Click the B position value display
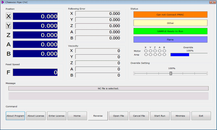The height and width of the screenshot is (130, 217). 35,53
